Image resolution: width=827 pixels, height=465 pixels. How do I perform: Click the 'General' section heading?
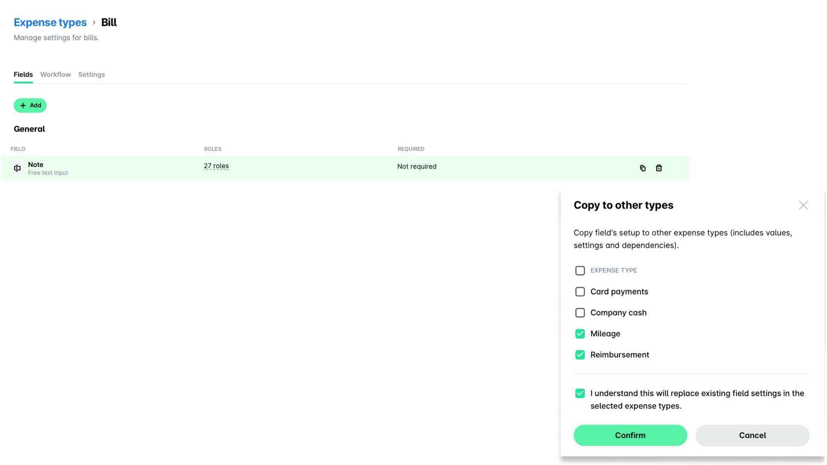29,129
